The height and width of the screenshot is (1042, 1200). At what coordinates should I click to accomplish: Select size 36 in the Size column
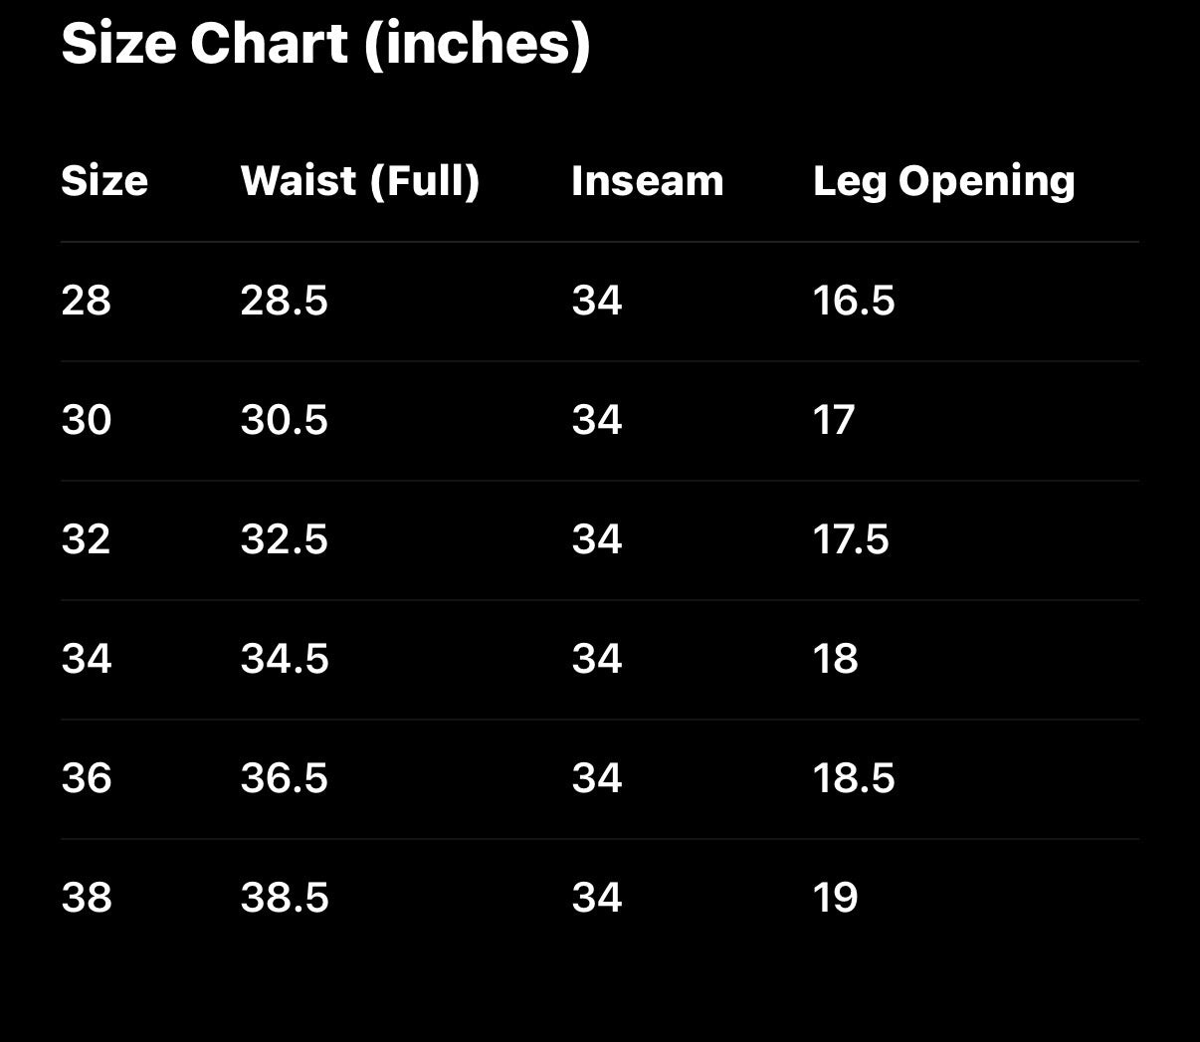(87, 778)
